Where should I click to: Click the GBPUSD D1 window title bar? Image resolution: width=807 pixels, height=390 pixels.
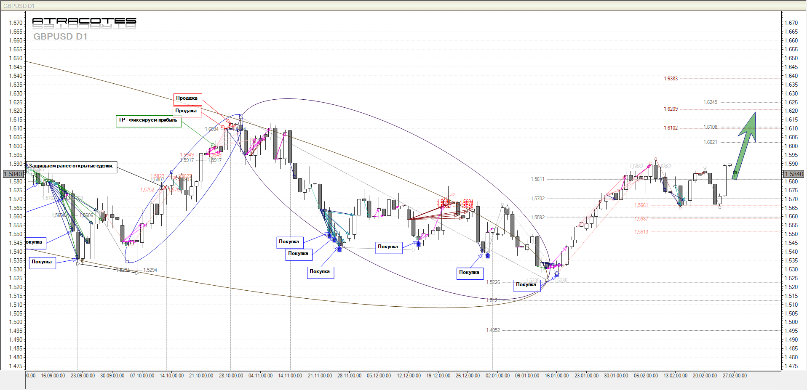pos(403,5)
